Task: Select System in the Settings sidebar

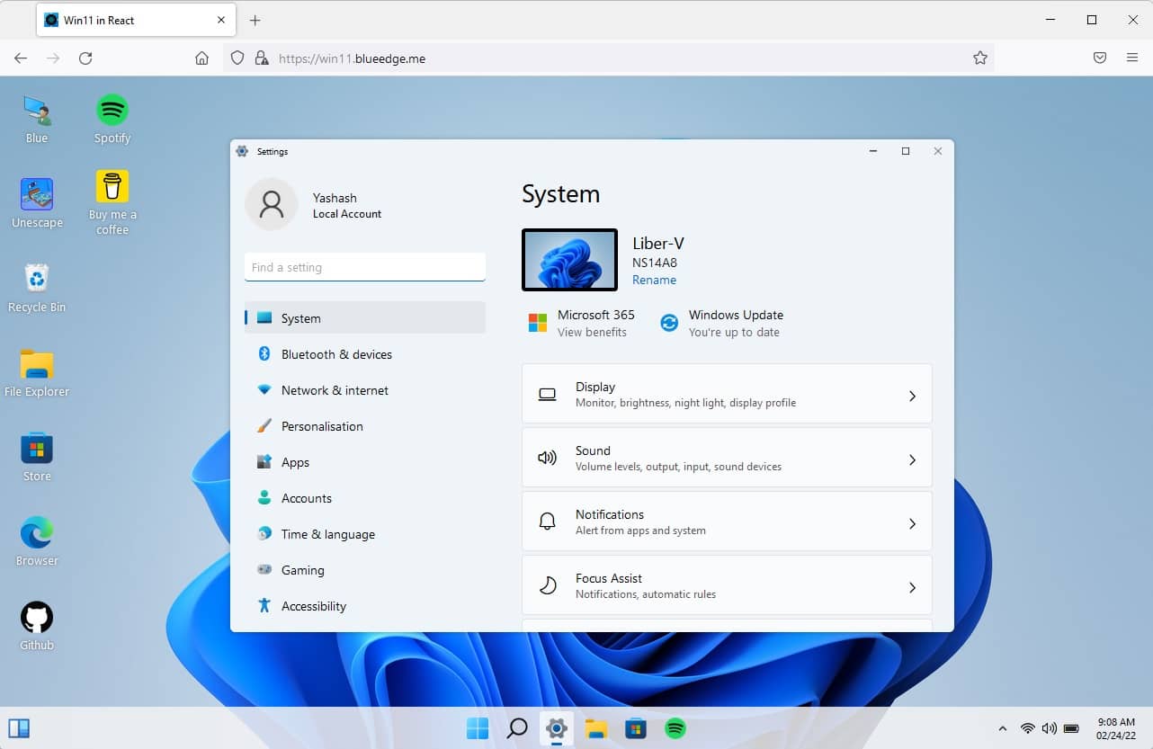Action: pos(365,318)
